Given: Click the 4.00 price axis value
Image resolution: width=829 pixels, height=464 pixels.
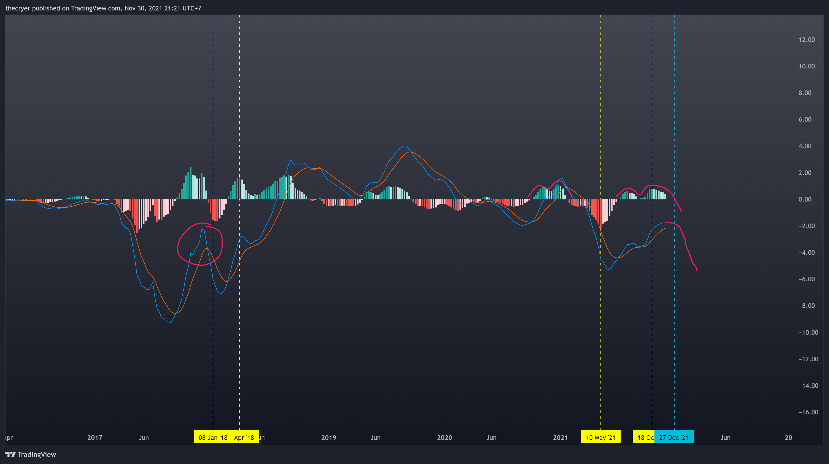Looking at the screenshot, I should [805, 146].
